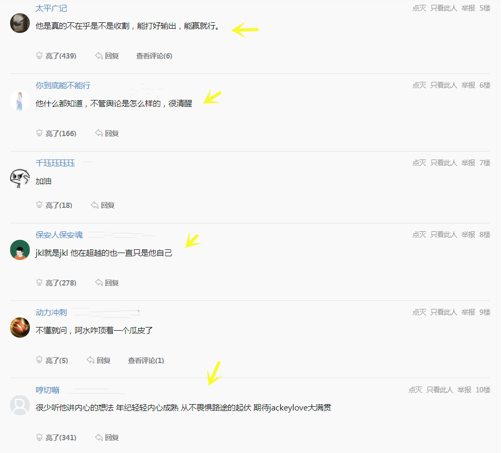Open avatar of user 保安人保安魂
Viewport: 502px width, 453px height.
tap(20, 250)
